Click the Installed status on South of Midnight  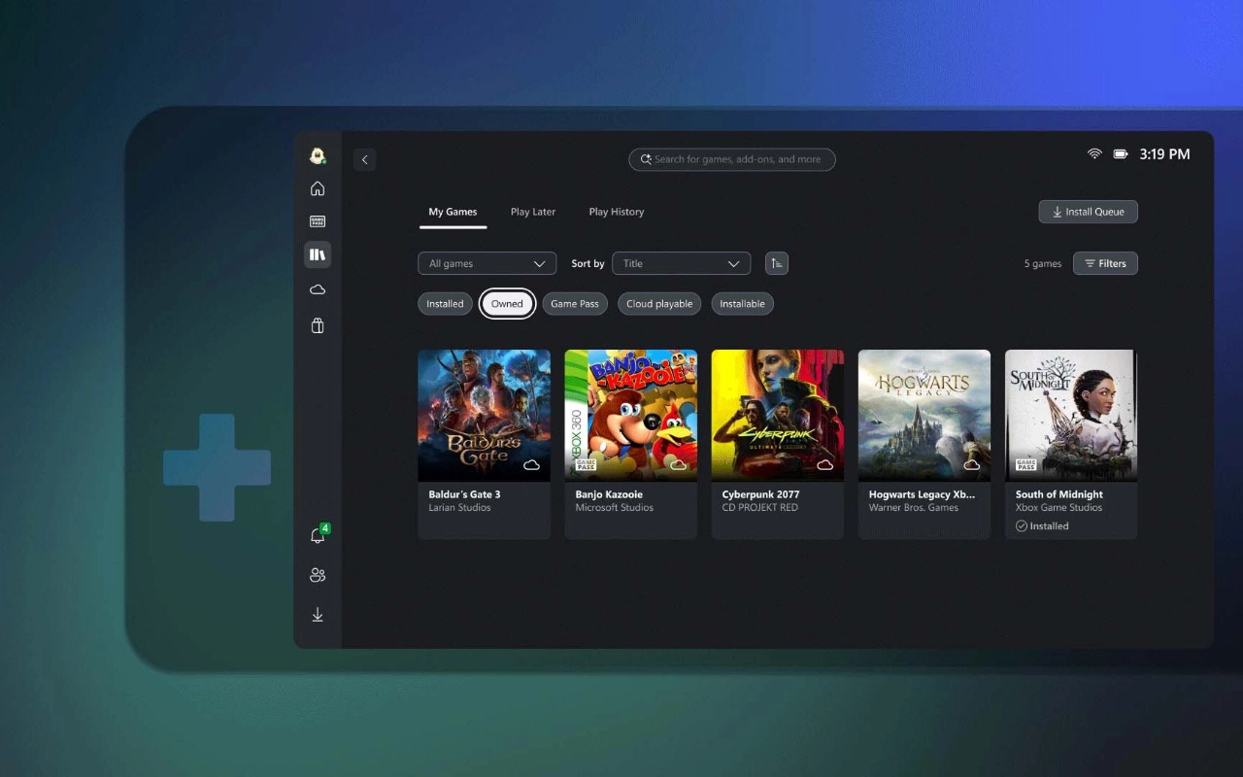pos(1042,526)
